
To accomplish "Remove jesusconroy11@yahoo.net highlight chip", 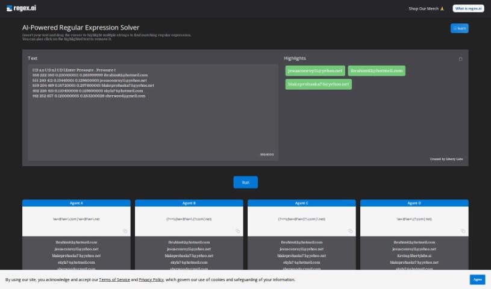I will (x=315, y=71).
